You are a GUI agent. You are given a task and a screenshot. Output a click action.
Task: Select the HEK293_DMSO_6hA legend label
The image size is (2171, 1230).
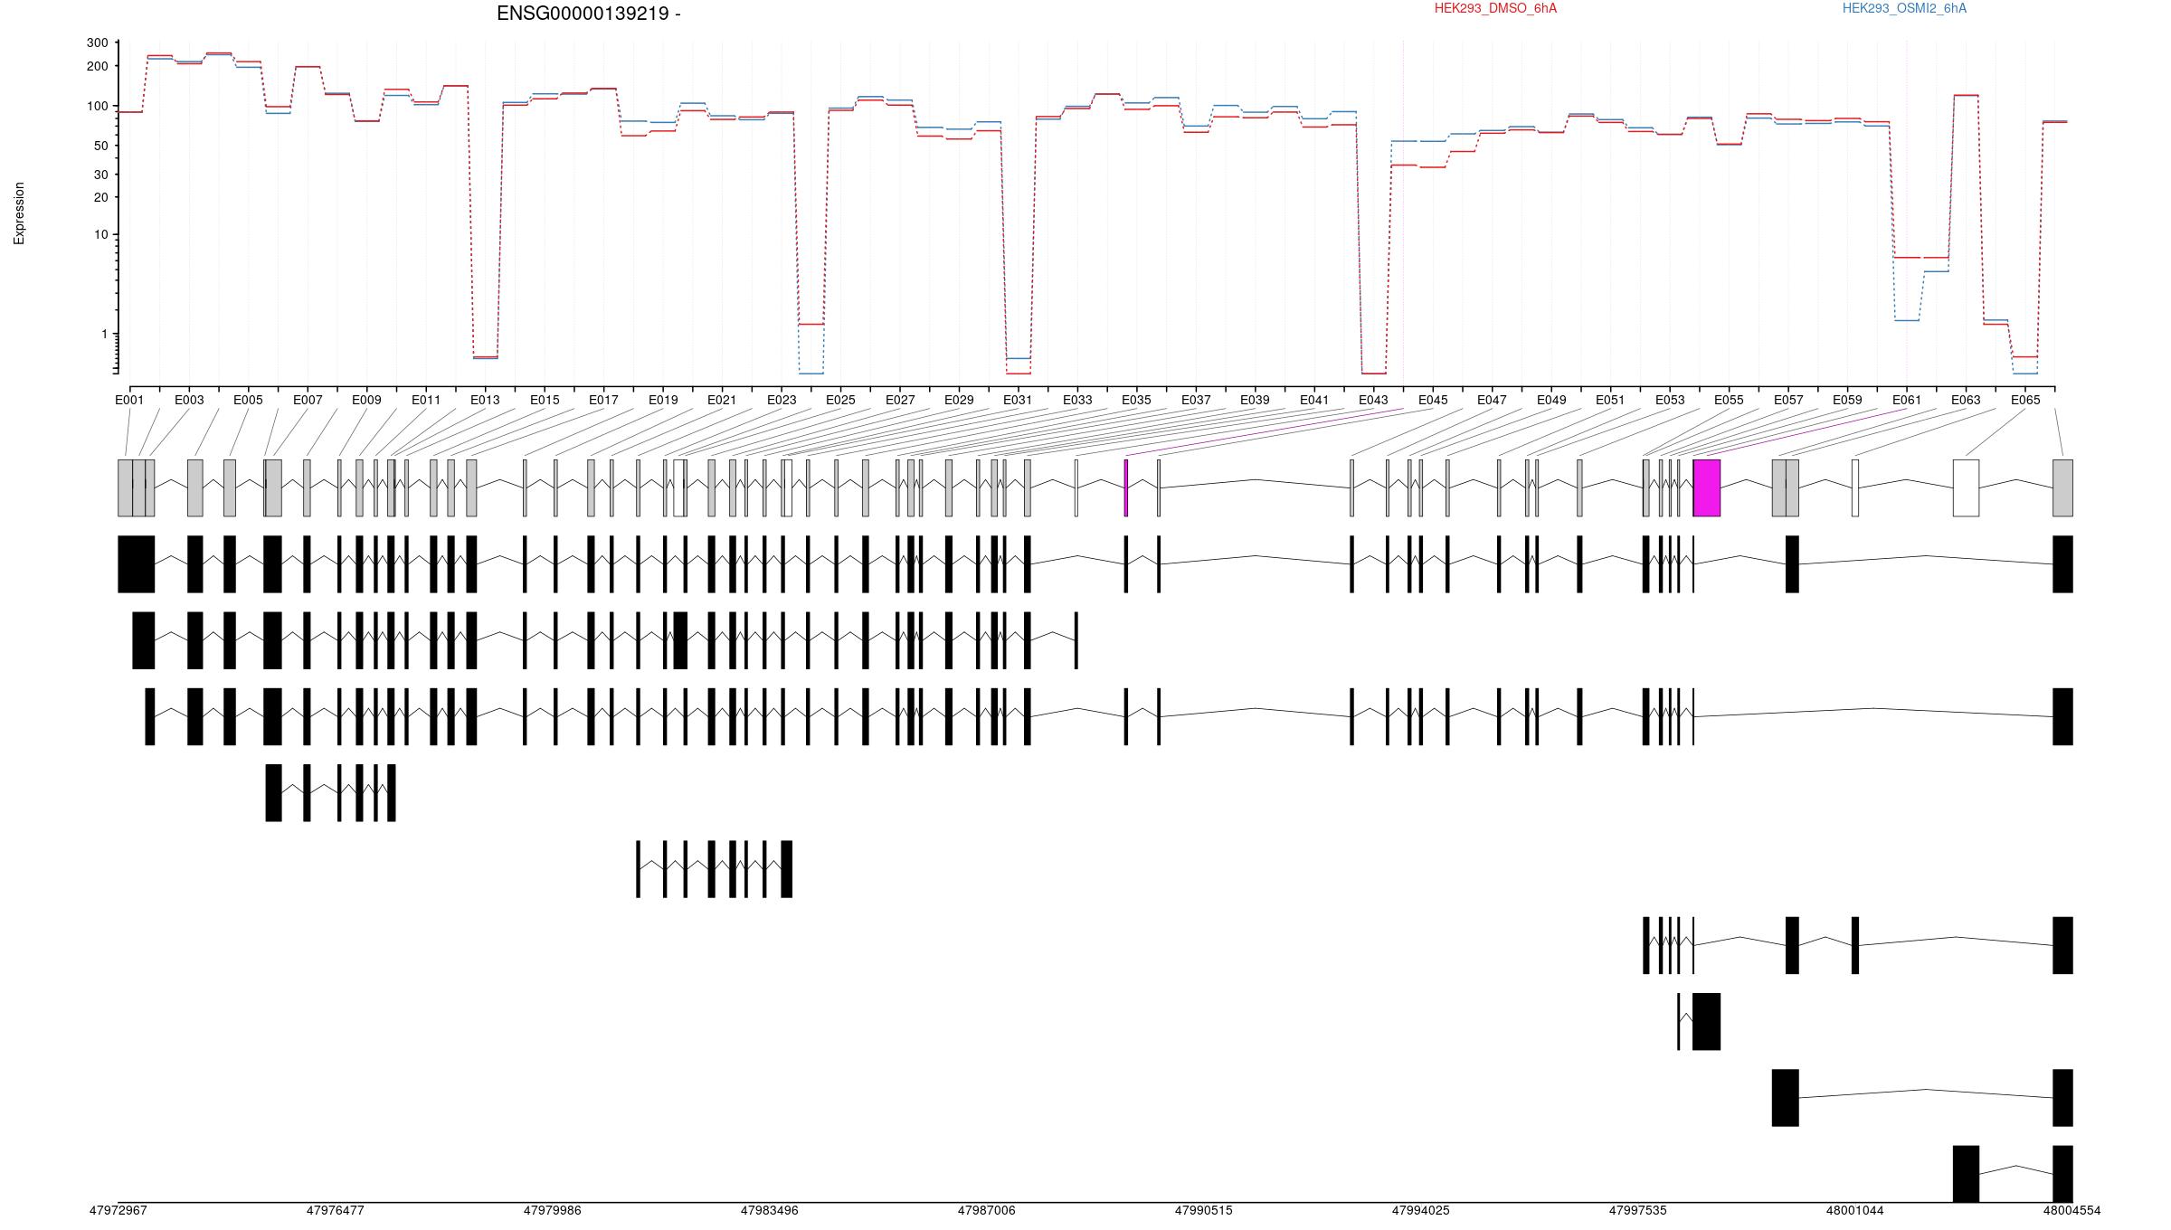(1495, 9)
